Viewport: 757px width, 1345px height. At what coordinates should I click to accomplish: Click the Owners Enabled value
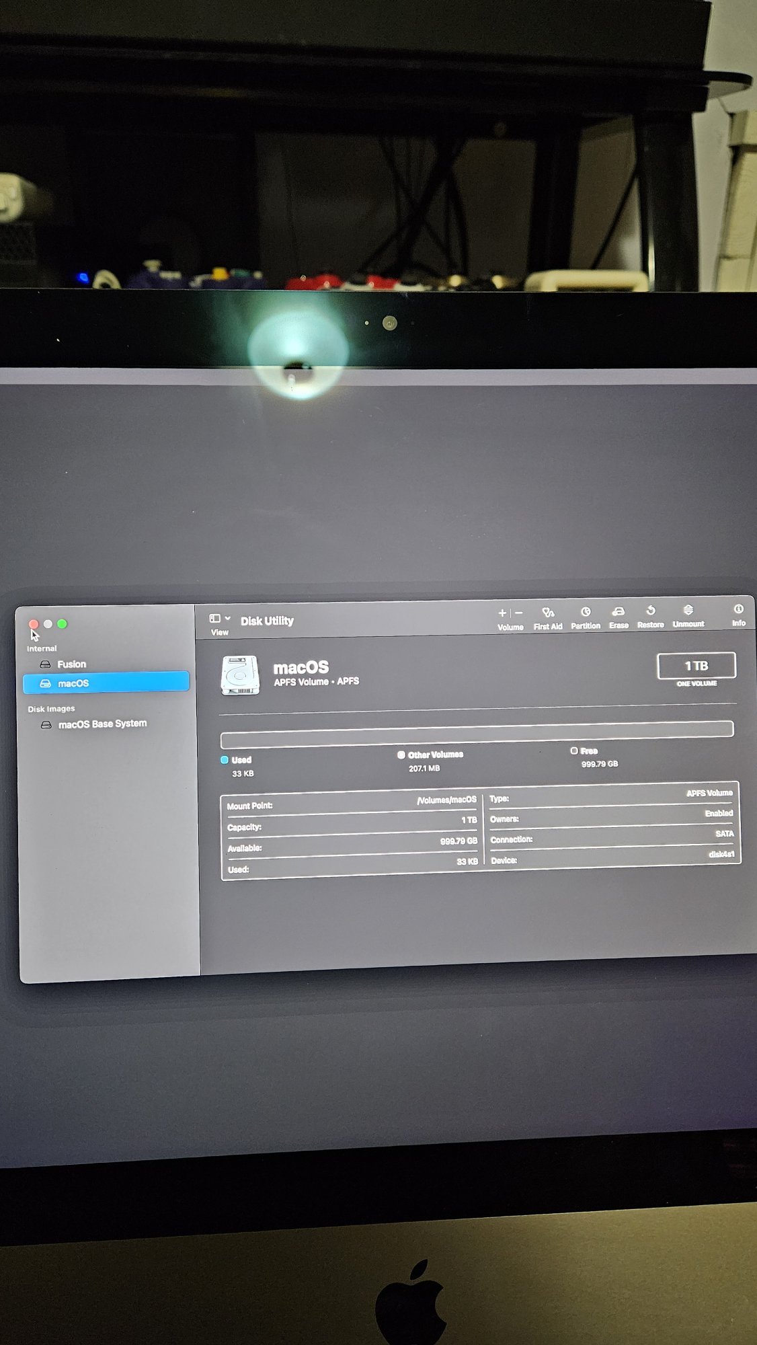(x=719, y=813)
